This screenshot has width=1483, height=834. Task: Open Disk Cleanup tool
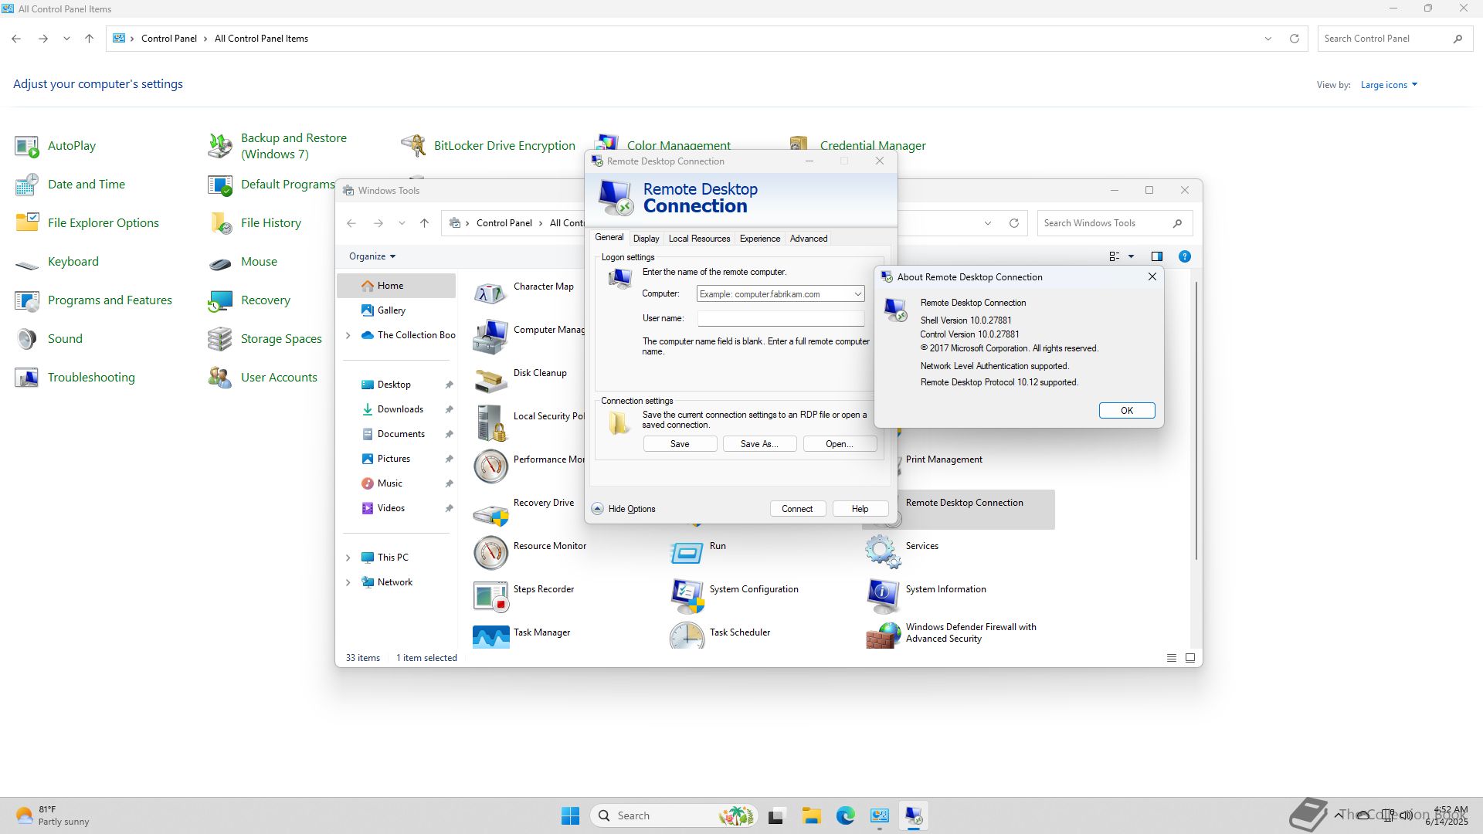pyautogui.click(x=491, y=379)
